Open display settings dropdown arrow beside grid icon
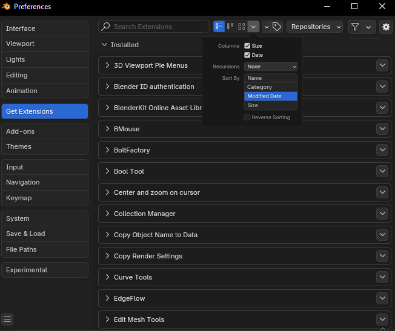395x331 pixels. 253,27
